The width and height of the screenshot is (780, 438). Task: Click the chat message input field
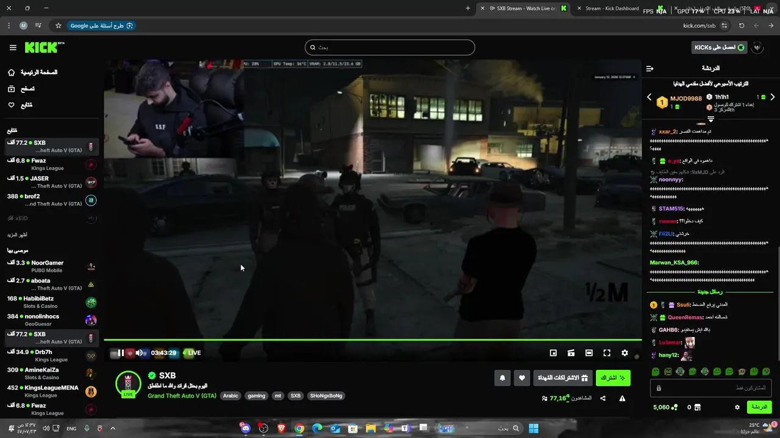tap(711, 388)
